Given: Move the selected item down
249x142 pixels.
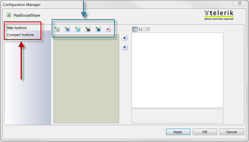Looking at the screenshot, I should [124, 47].
